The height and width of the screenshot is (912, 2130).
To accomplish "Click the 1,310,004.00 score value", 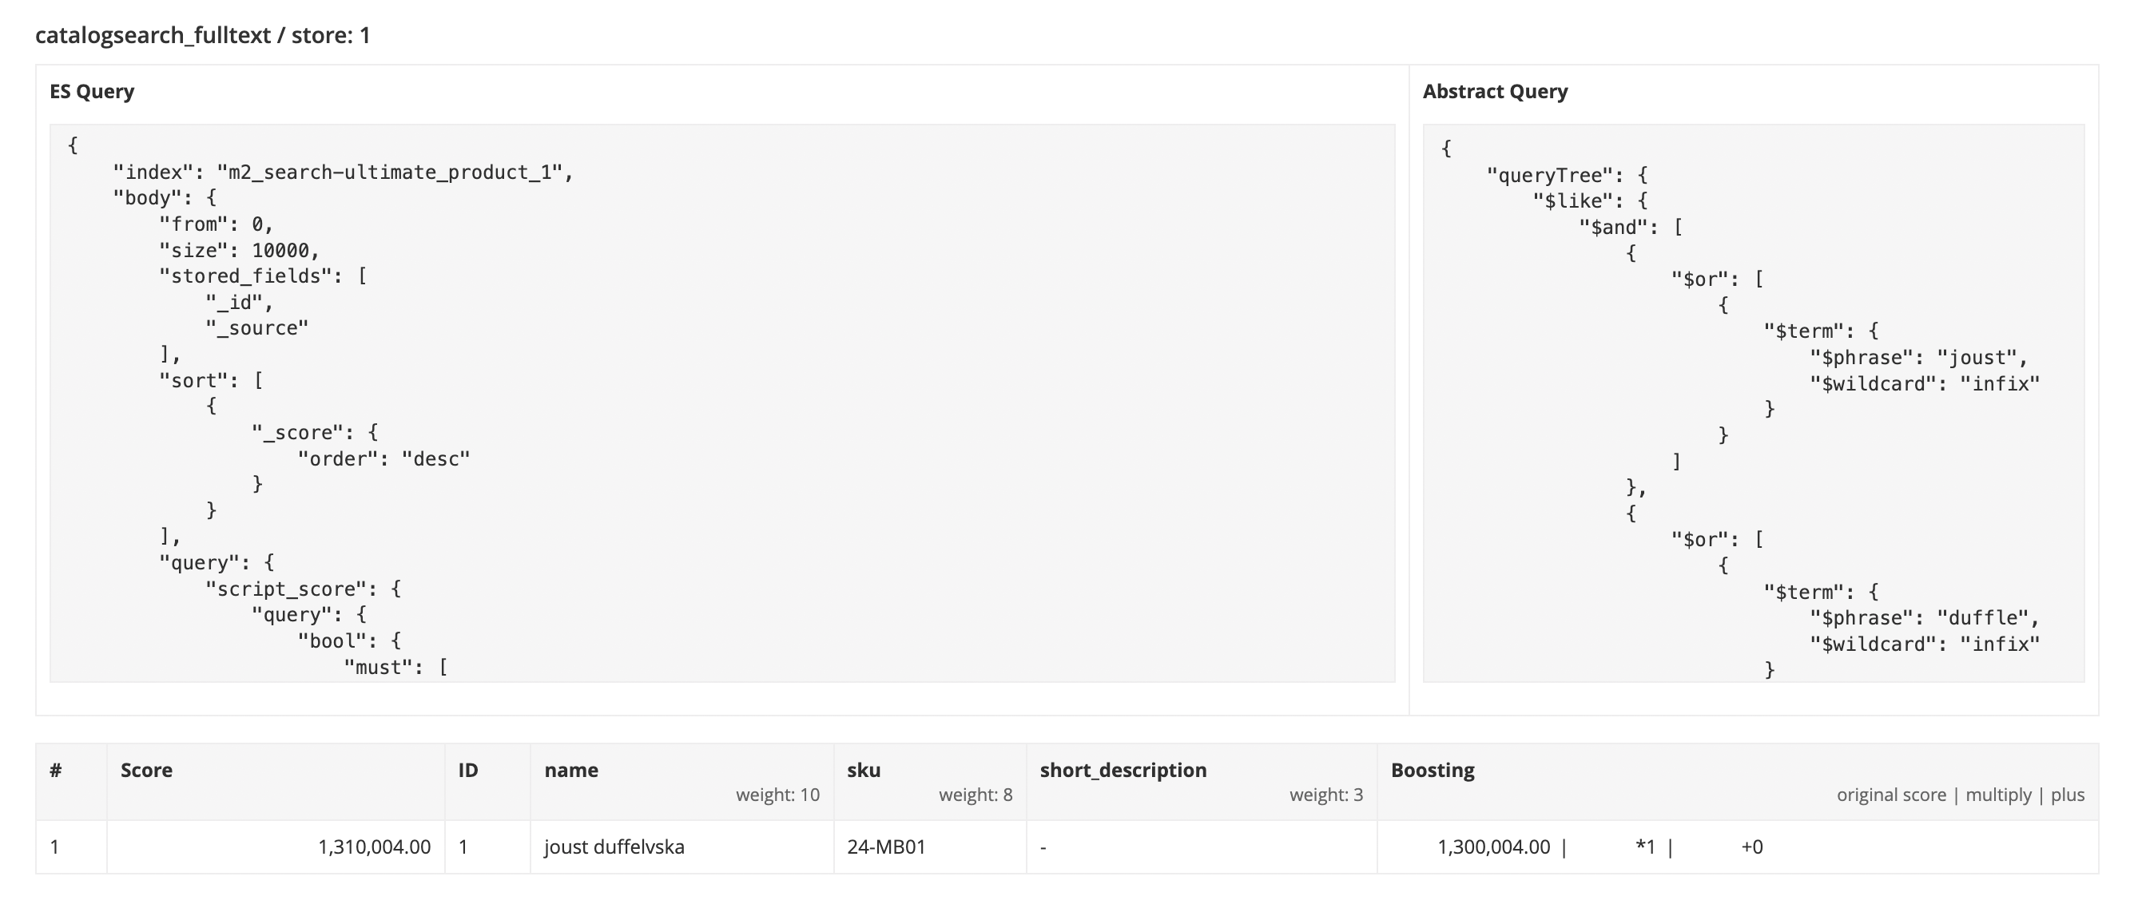I will pyautogui.click(x=374, y=847).
